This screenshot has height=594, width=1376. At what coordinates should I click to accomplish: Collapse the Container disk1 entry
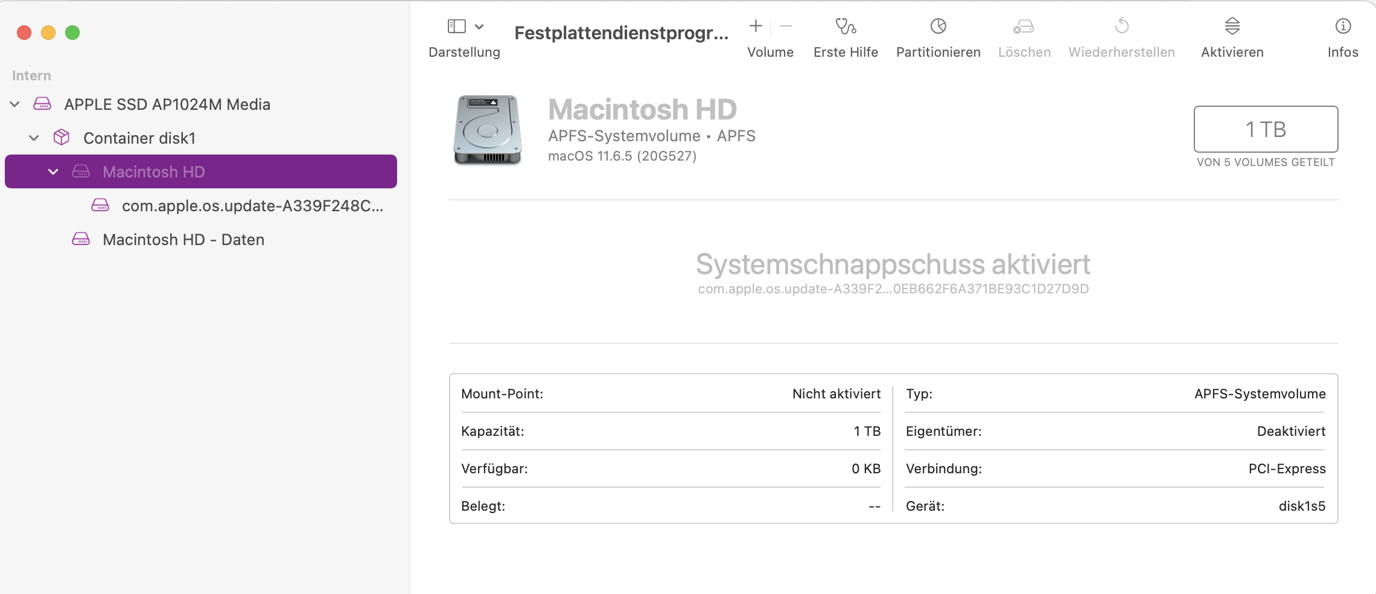pos(34,138)
